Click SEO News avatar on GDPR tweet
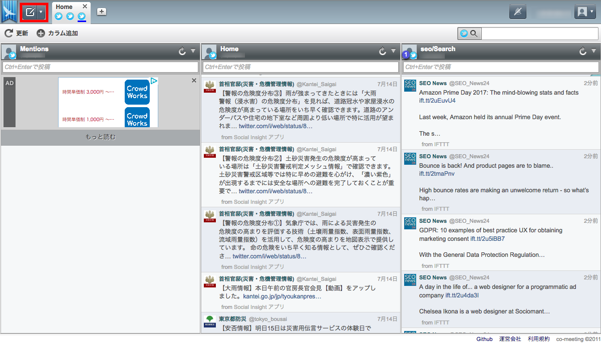 pyautogui.click(x=410, y=223)
